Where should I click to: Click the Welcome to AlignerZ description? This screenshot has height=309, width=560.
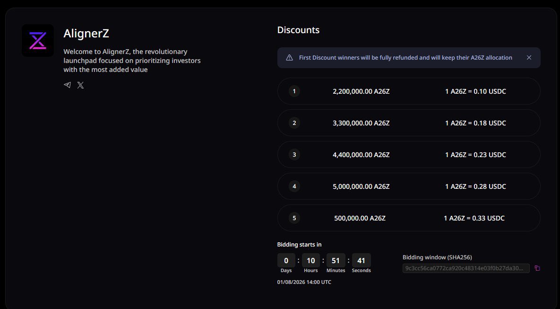tap(132, 61)
